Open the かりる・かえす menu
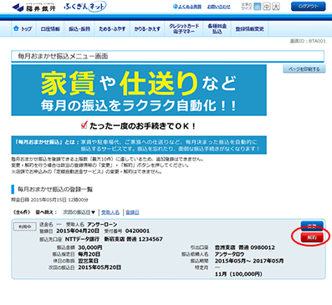 (x=147, y=29)
